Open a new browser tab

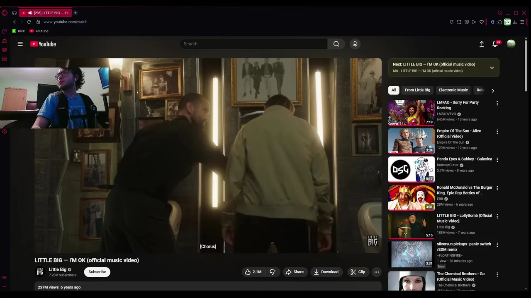(x=75, y=13)
